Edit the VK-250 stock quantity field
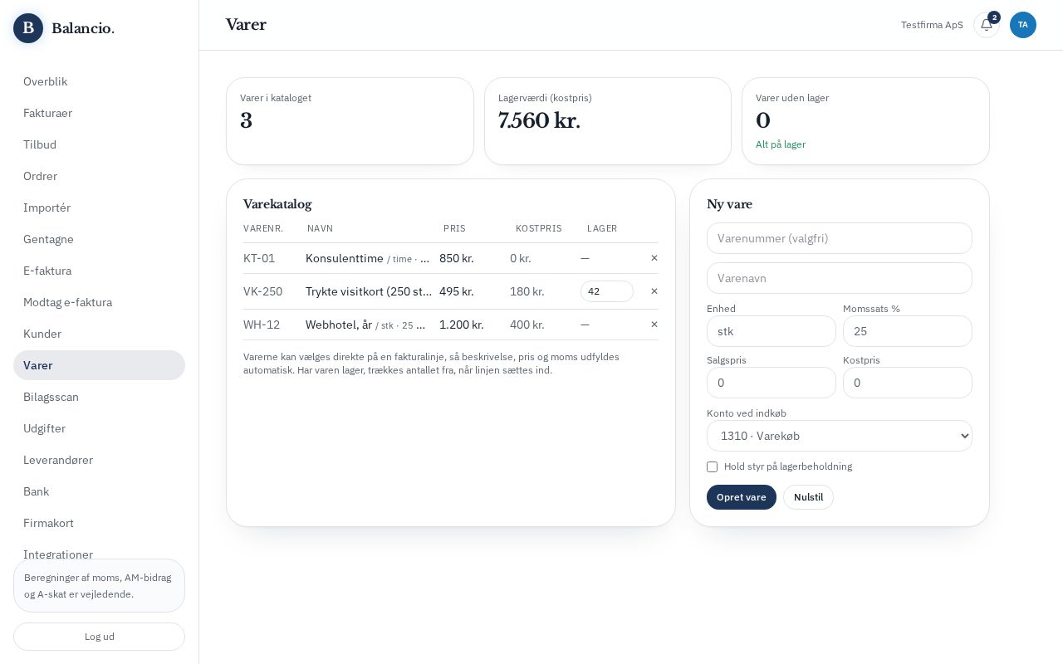The height and width of the screenshot is (664, 1063). [607, 291]
